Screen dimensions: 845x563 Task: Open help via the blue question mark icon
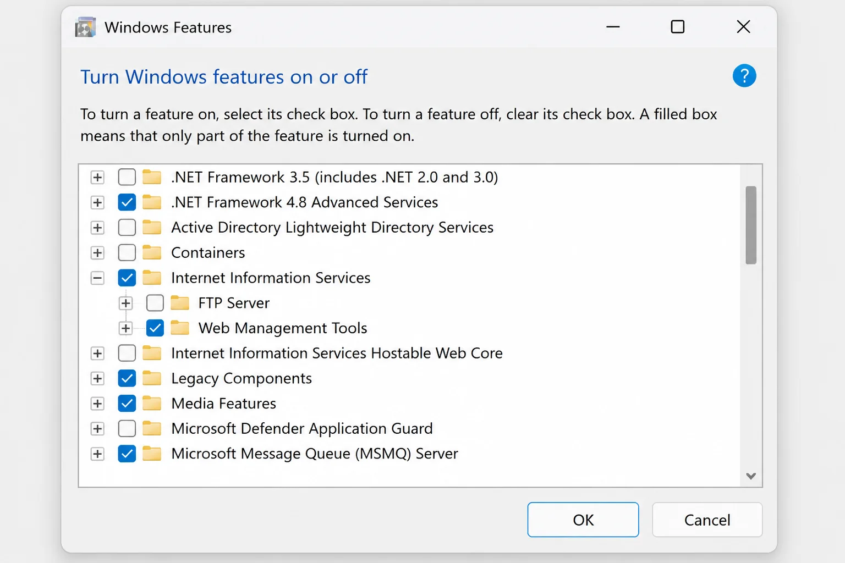[x=744, y=76]
